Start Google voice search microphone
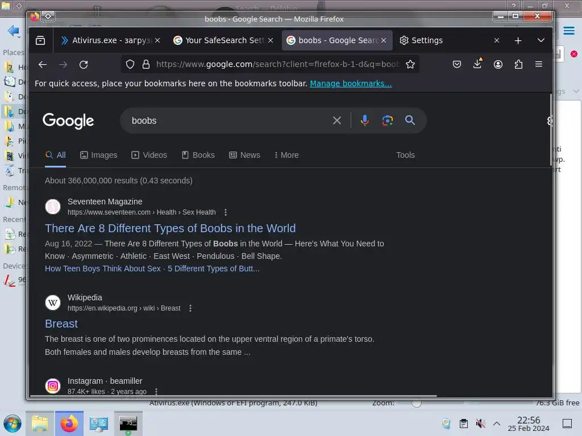 [364, 120]
